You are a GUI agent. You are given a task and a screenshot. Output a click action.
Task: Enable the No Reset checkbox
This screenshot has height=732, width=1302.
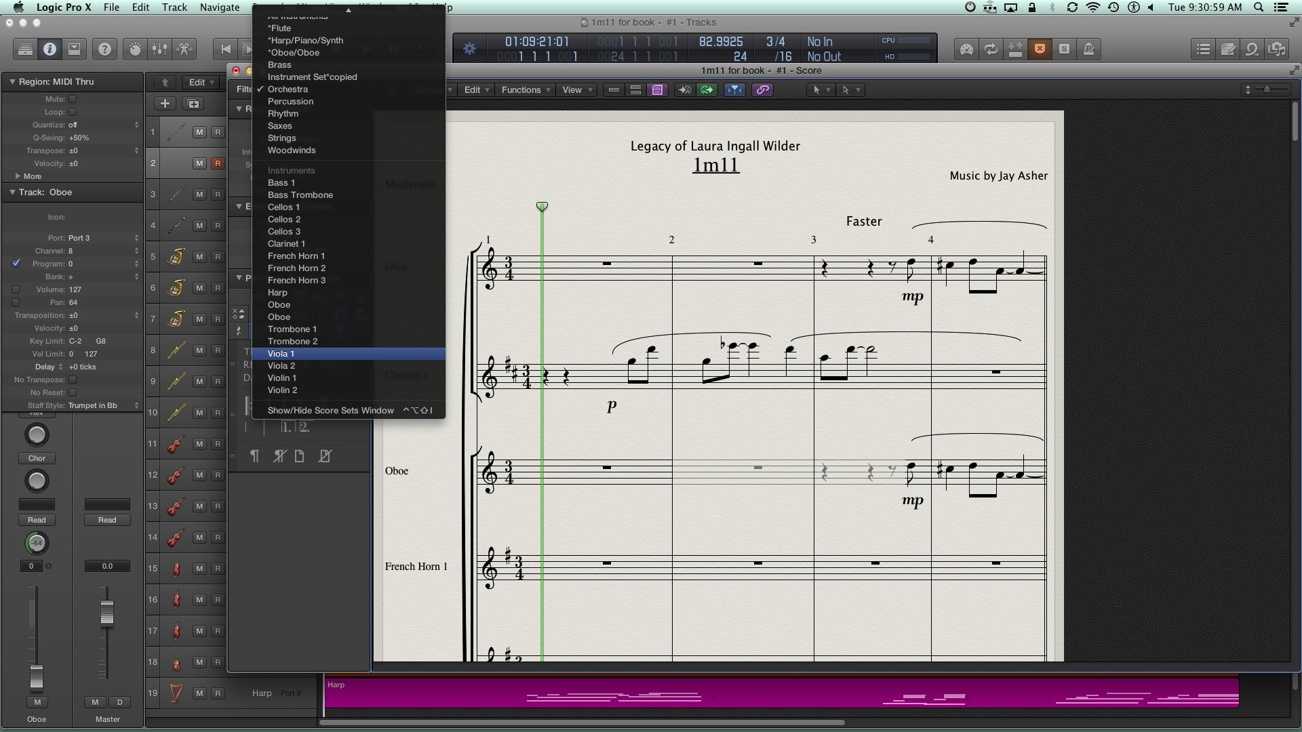tap(73, 392)
